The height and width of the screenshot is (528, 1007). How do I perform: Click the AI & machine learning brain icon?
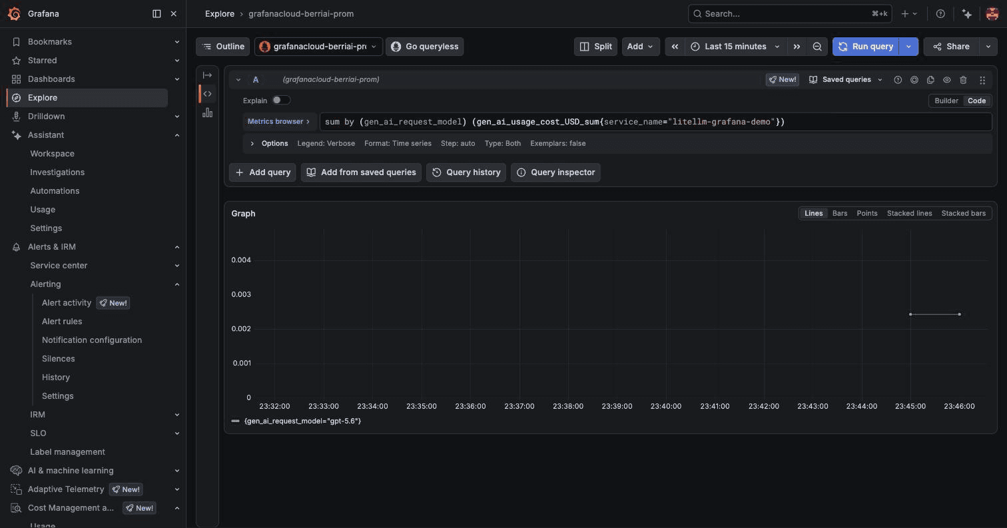click(16, 471)
